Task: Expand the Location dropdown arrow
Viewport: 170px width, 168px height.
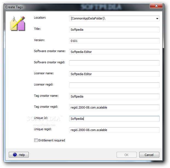Action: click(157, 19)
